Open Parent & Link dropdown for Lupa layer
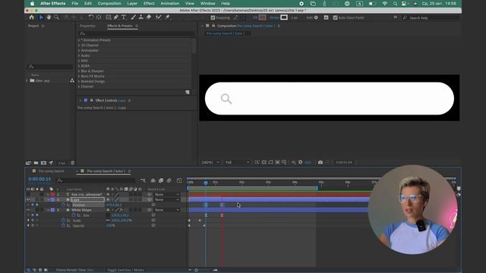 167,199
